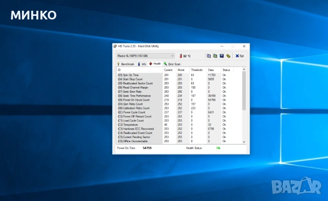Select the (06) Read Channel Margin row
Screen dimensions: 328x201
(179, 87)
